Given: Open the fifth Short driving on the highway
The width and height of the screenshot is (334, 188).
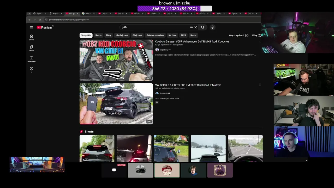Looking at the screenshot, I should click(245, 148).
